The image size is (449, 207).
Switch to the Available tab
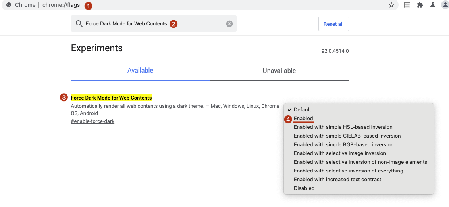(140, 70)
